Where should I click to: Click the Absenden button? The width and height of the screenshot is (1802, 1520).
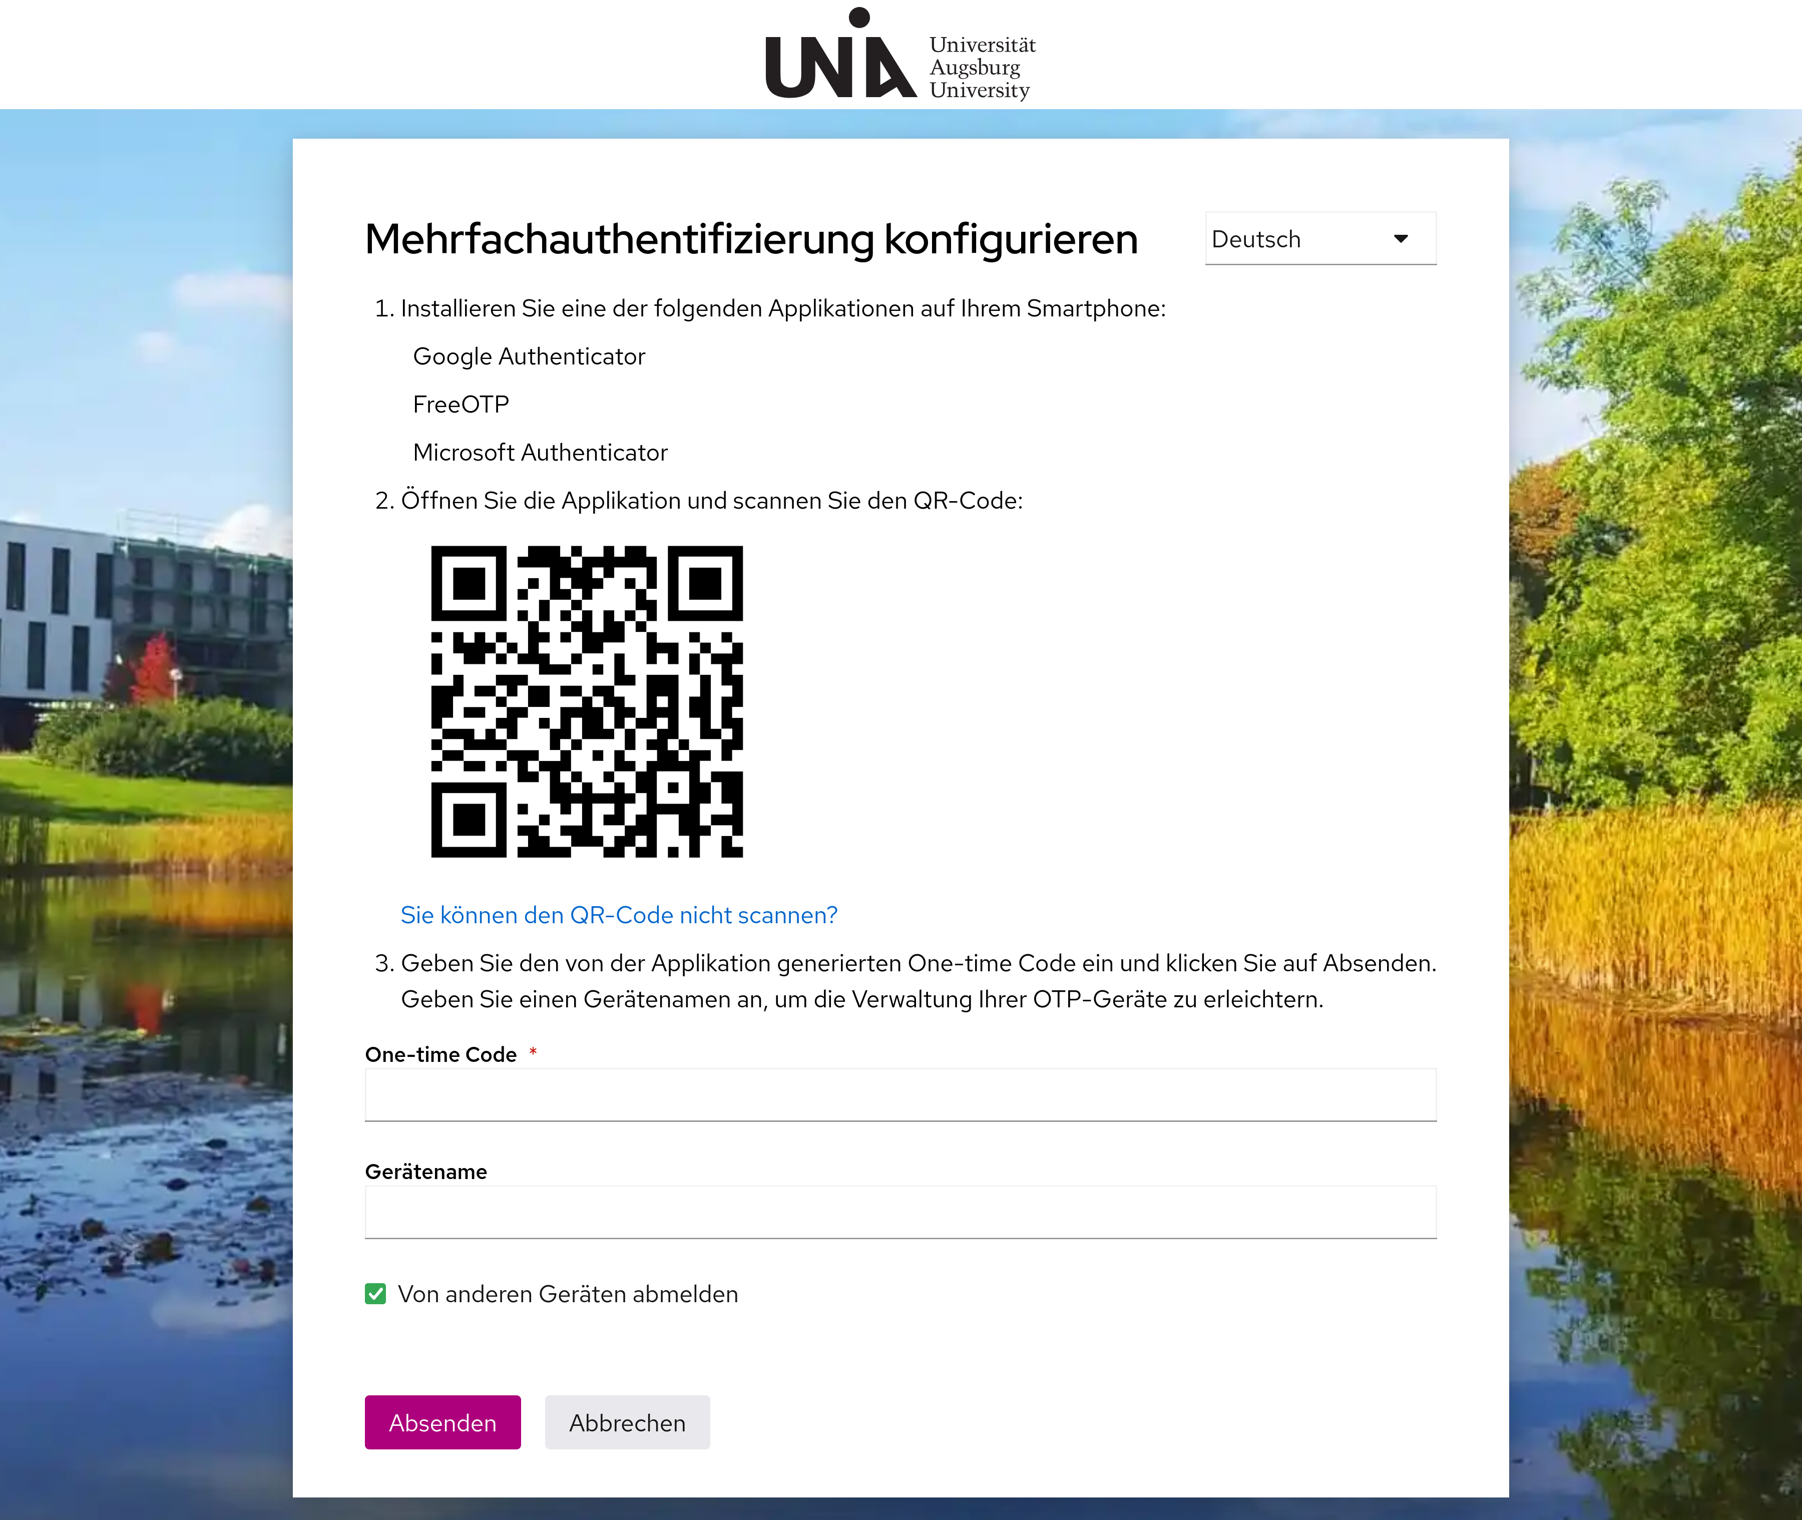point(443,1422)
